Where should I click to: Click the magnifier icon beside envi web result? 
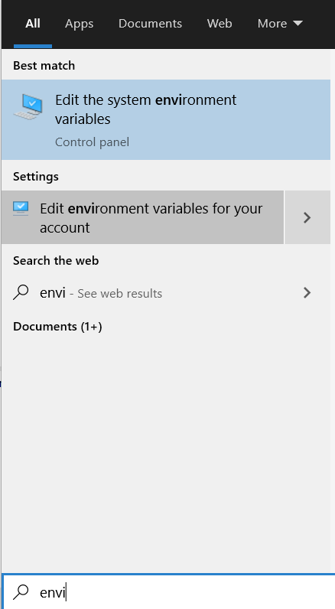click(21, 292)
